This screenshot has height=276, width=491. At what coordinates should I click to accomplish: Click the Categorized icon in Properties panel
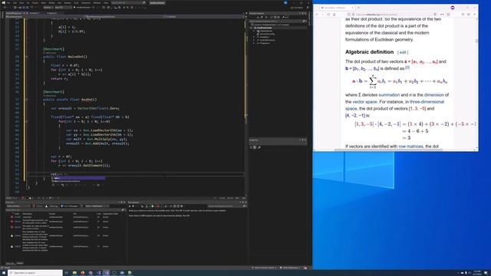pyautogui.click(x=251, y=147)
